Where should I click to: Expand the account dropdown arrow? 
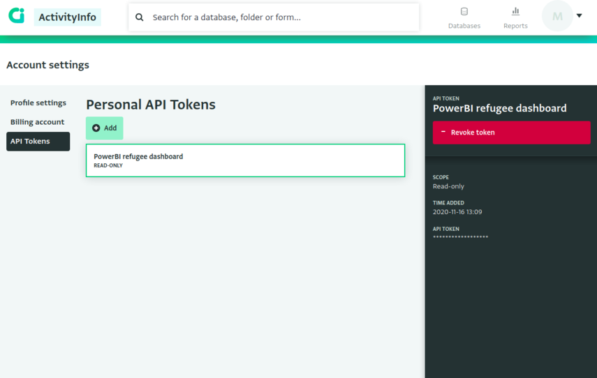579,15
